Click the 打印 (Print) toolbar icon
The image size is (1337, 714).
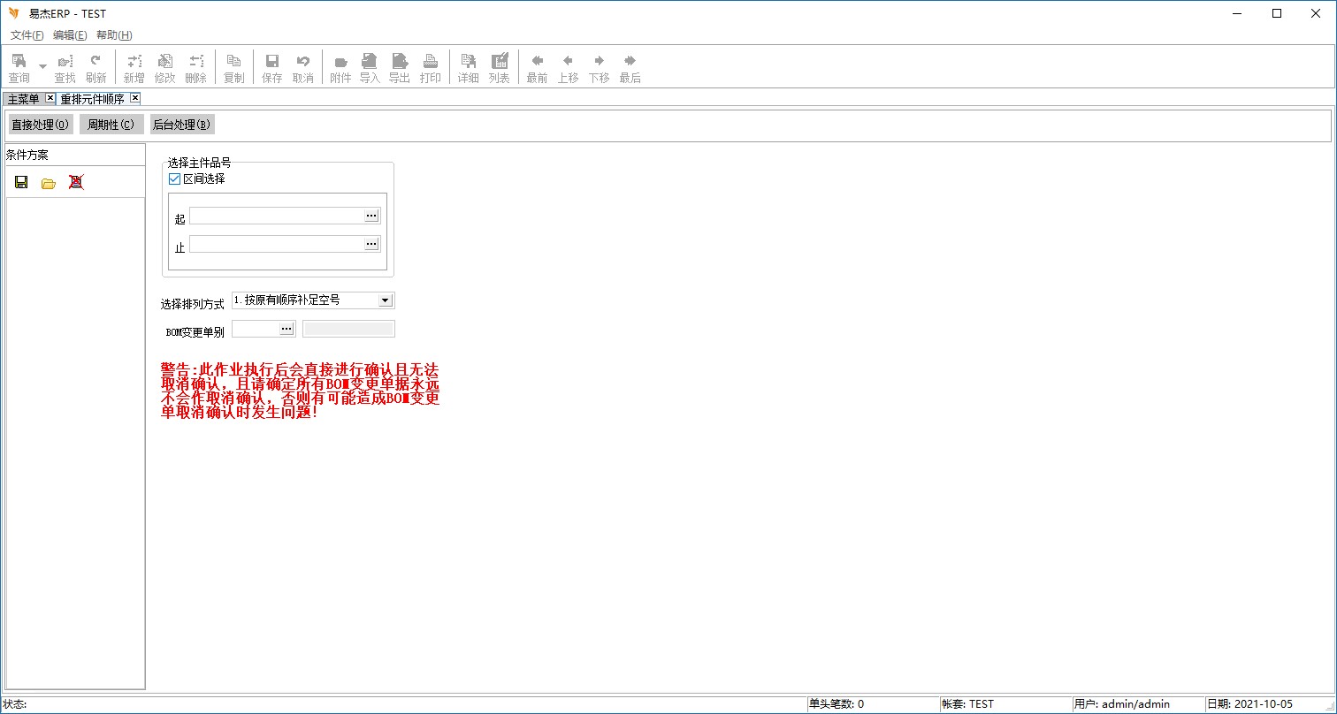[x=431, y=68]
